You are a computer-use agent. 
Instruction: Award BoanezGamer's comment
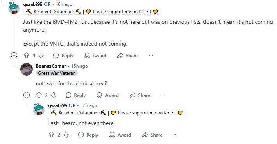click(108, 95)
